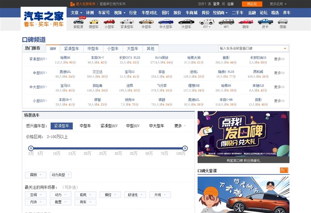This screenshot has height=213, width=311.
Task: Click the blue 皮卡 pickup truck icon
Action: pos(265,21)
